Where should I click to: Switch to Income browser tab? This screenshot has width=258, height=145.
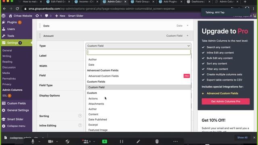tap(86, 2)
